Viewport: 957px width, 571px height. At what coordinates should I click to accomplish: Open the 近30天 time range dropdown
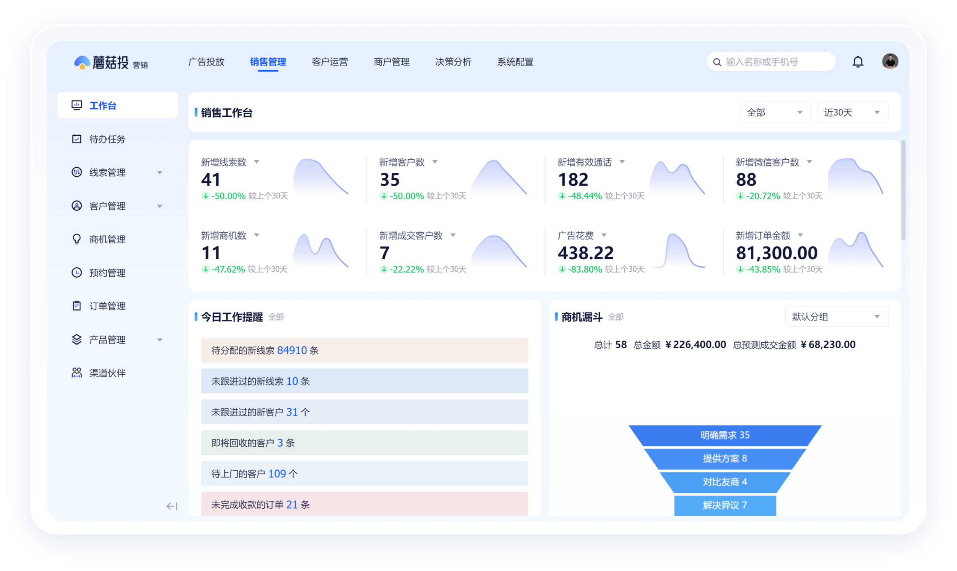click(x=853, y=113)
